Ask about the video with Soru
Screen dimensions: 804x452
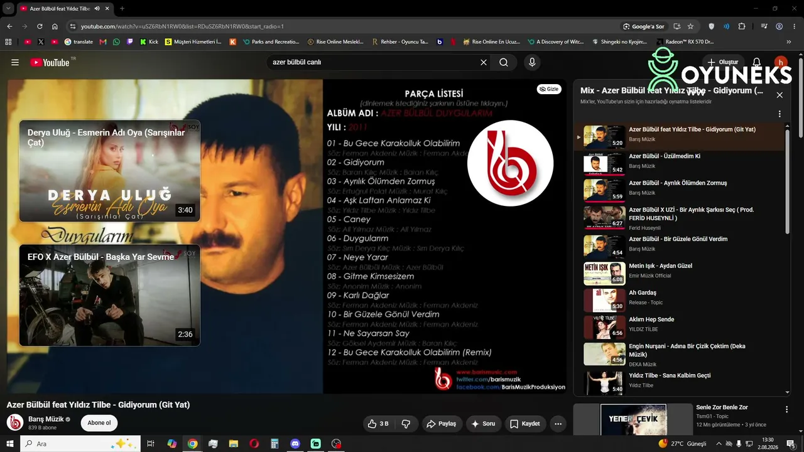point(484,424)
